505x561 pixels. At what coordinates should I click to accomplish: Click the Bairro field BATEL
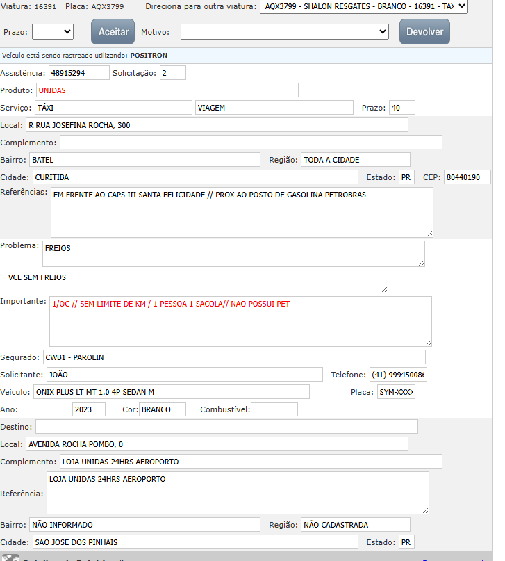click(x=144, y=160)
